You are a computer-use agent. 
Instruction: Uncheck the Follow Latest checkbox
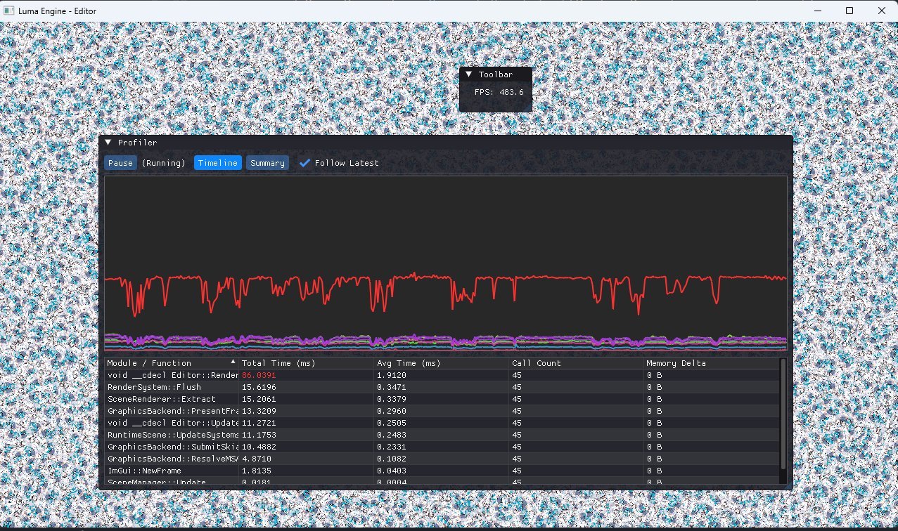pyautogui.click(x=304, y=163)
